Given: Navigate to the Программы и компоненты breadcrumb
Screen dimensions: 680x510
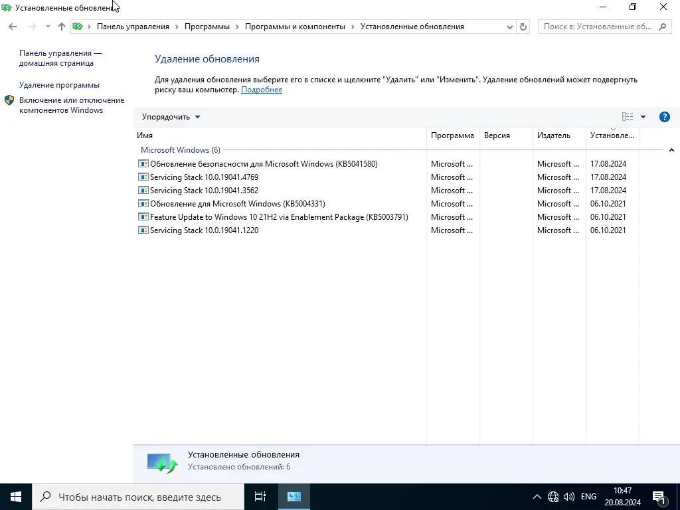Looking at the screenshot, I should (294, 27).
